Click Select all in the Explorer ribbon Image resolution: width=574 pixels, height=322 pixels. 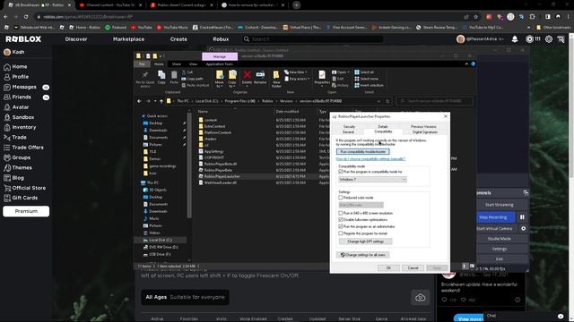(x=364, y=72)
